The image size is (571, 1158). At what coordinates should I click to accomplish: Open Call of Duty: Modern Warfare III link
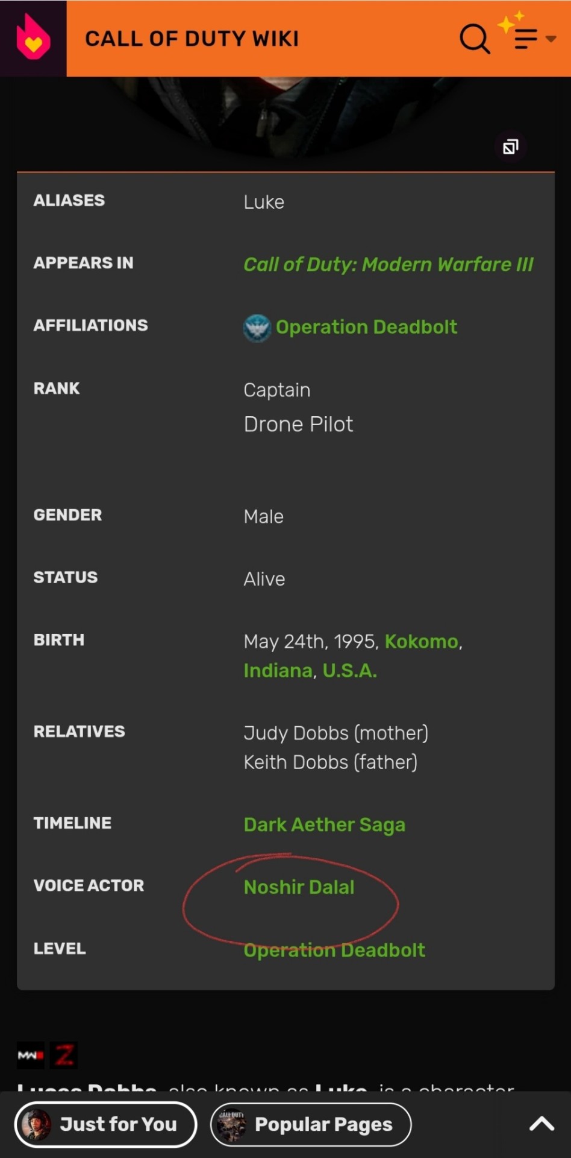pyautogui.click(x=388, y=265)
